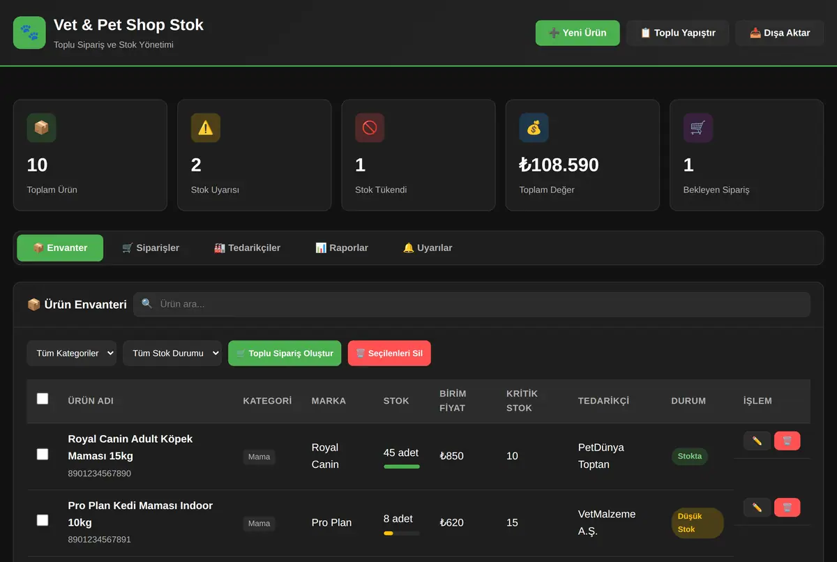Delete the Pro Plan Kedi Maması row

(x=787, y=508)
